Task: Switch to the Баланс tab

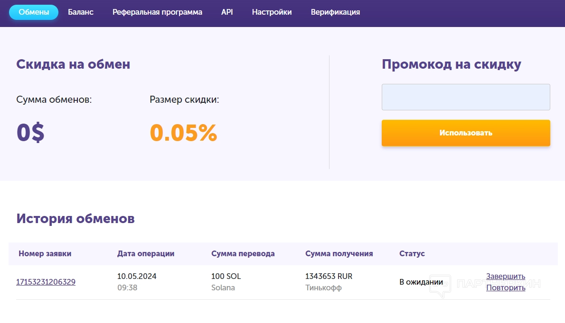Action: pos(81,12)
